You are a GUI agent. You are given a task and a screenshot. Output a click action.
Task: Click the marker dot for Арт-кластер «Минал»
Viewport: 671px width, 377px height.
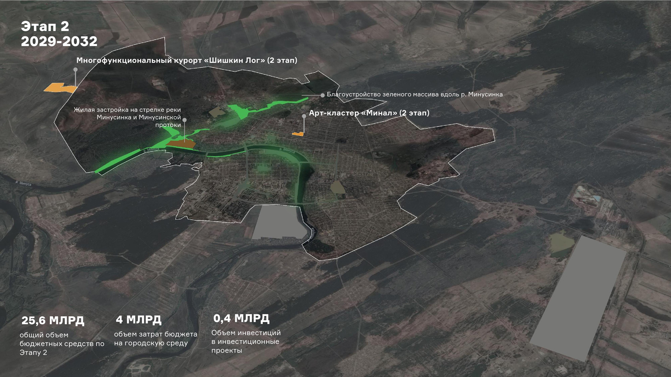pos(304,116)
